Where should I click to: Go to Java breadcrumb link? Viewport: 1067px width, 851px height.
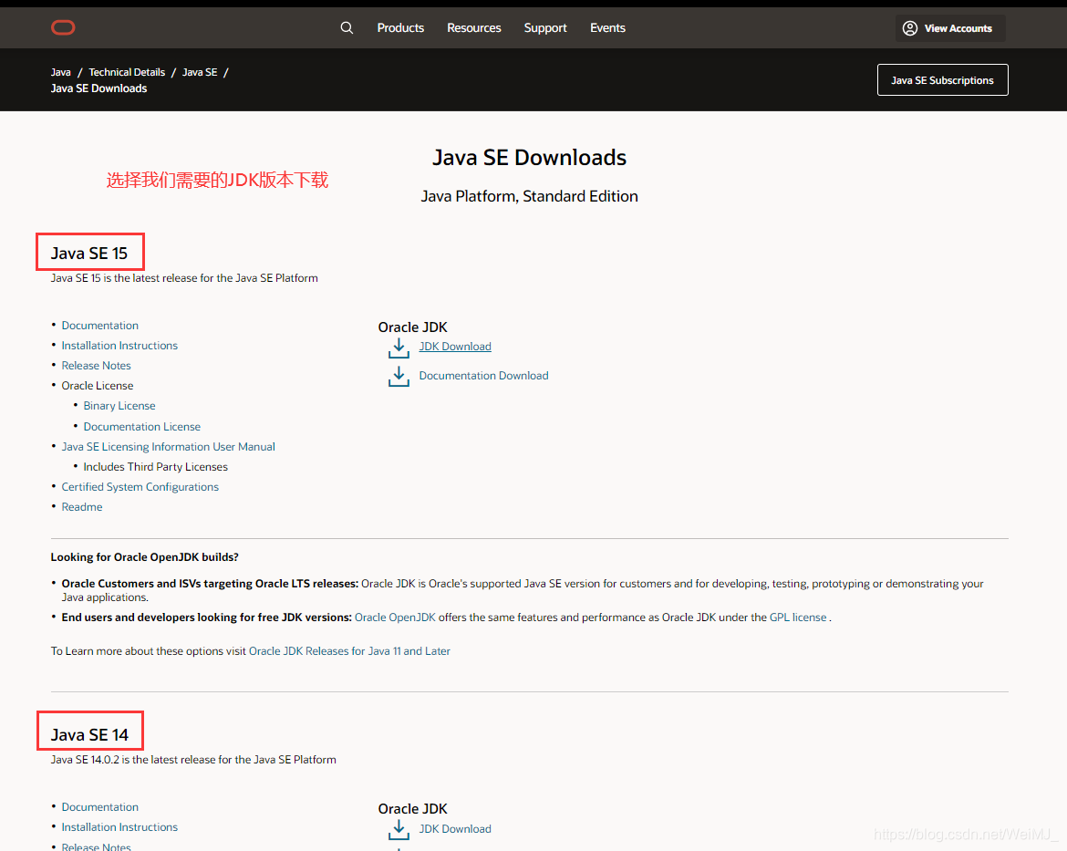[60, 72]
